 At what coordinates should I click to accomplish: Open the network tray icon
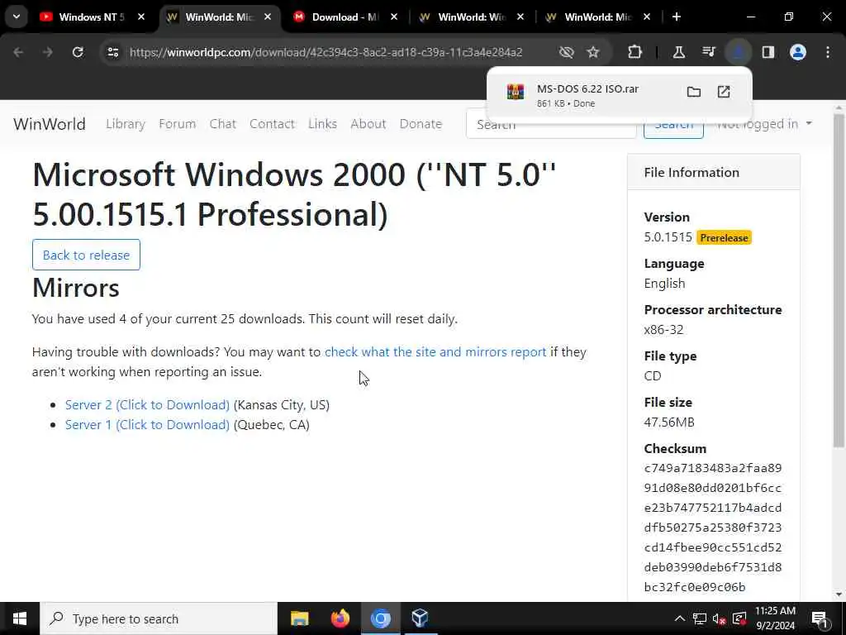tap(700, 618)
